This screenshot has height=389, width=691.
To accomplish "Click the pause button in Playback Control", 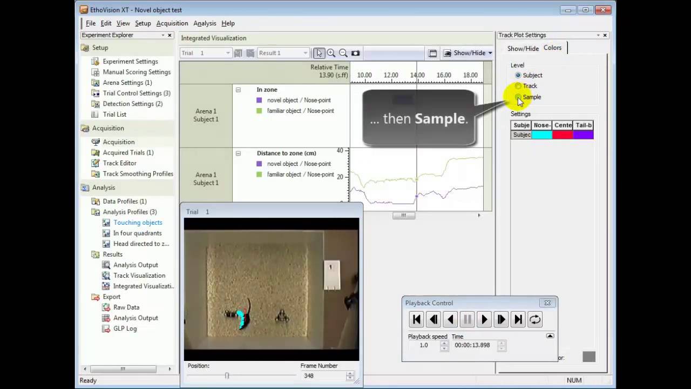I will click(x=467, y=319).
